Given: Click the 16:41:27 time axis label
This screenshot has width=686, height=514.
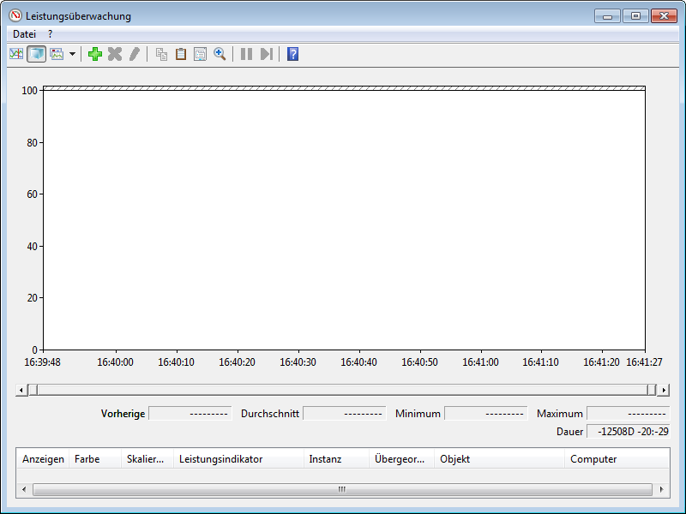Looking at the screenshot, I should [x=645, y=362].
